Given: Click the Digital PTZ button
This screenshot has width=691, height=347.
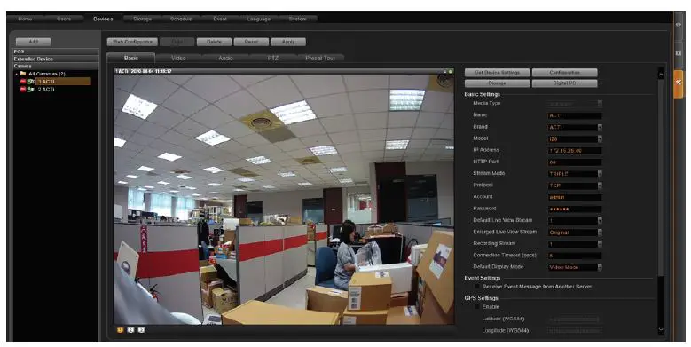Looking at the screenshot, I should click(565, 83).
